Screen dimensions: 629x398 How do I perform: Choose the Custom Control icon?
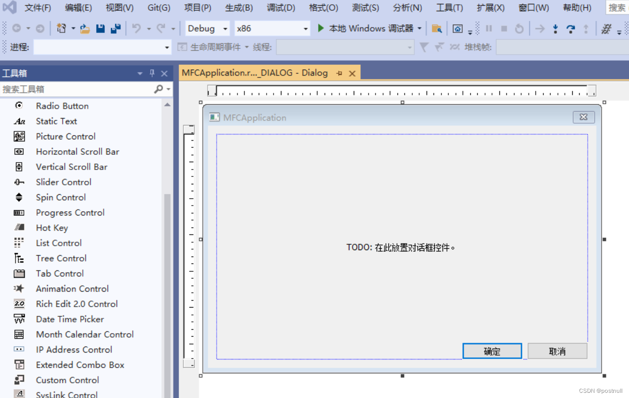[19, 380]
